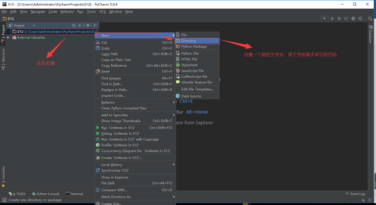Choose Python File from the New submenu
Image resolution: width=376 pixels, height=205 pixels.
click(x=197, y=53)
